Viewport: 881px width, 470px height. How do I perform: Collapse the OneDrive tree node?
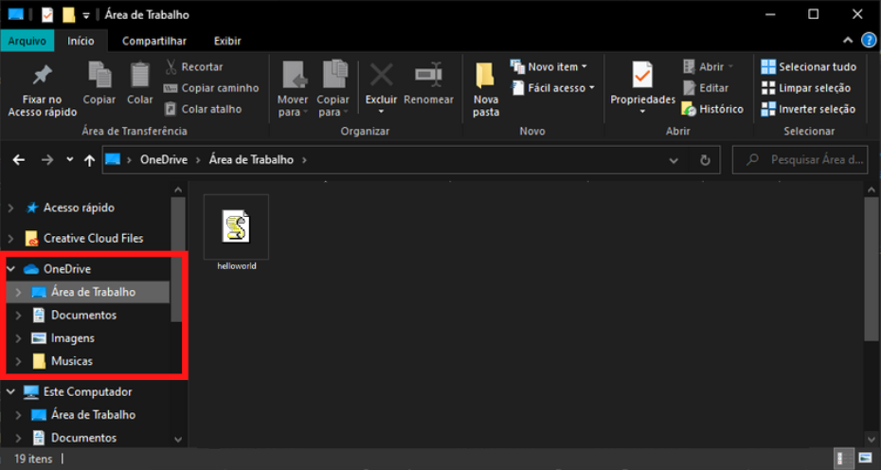point(10,269)
